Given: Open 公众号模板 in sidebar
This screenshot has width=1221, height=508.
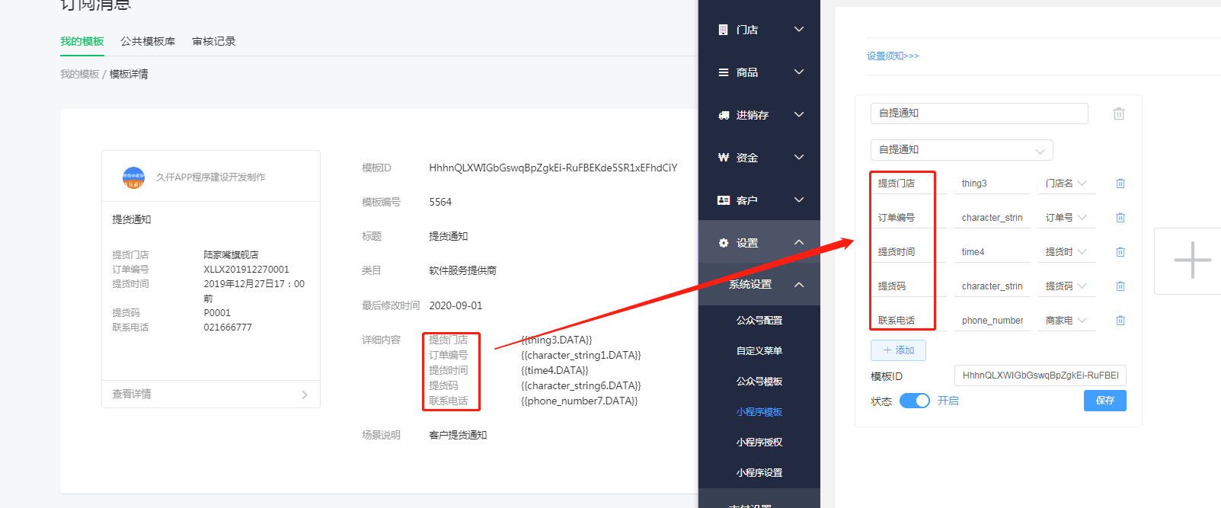Looking at the screenshot, I should 759,382.
